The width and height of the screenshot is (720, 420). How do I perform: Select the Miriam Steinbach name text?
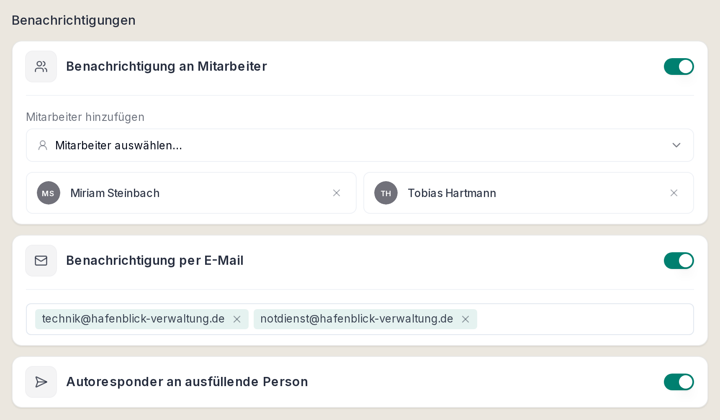[x=115, y=193]
